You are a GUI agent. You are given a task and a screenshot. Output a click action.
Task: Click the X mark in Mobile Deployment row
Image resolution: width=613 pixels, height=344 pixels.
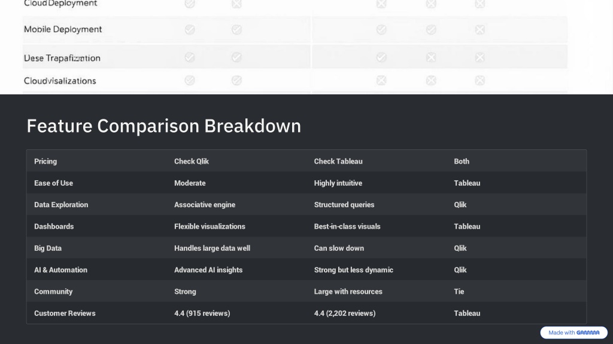click(480, 30)
